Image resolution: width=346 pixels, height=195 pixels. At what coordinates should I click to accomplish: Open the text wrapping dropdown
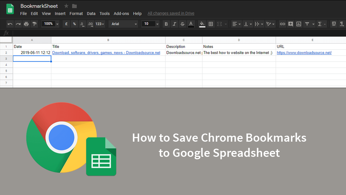pos(259,24)
